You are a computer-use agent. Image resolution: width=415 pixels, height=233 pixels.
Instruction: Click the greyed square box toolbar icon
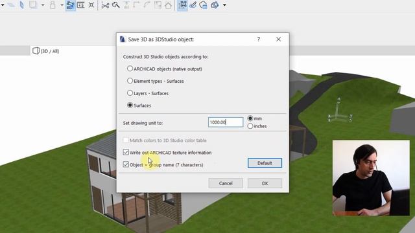(x=33, y=5)
